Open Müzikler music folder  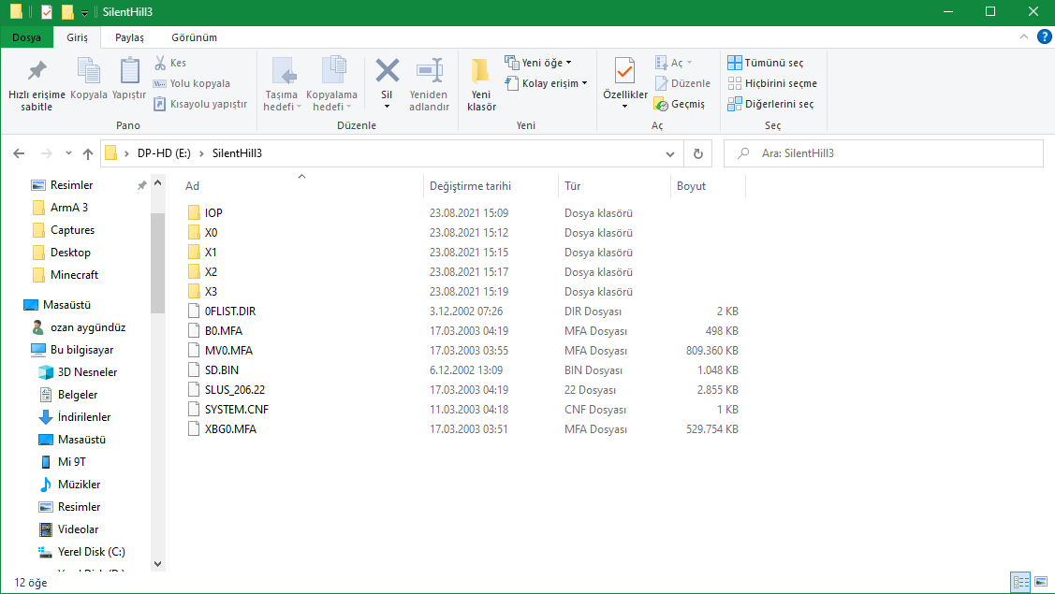click(x=79, y=485)
